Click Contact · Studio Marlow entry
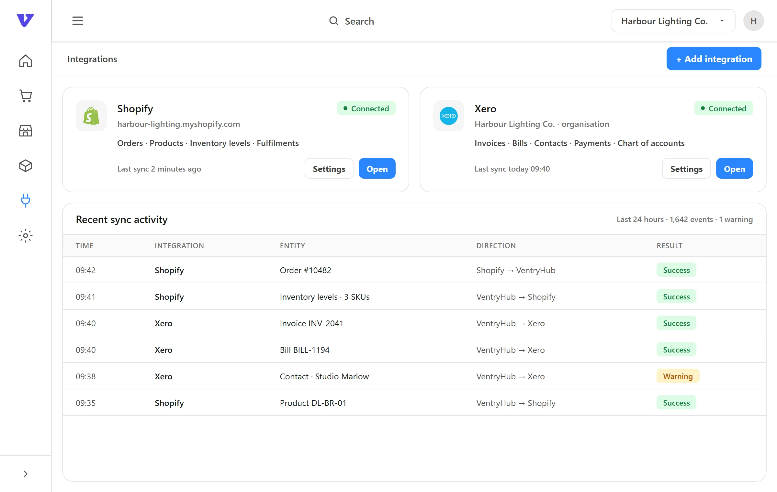Screen dimensions: 777x492 (324, 376)
